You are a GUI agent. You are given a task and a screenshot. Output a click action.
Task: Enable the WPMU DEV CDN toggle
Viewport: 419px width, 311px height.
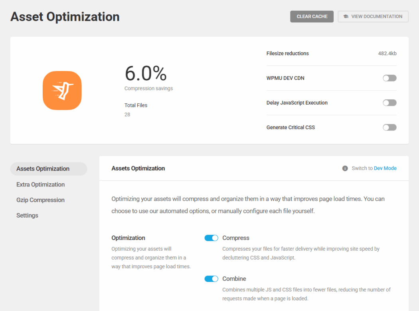click(389, 78)
